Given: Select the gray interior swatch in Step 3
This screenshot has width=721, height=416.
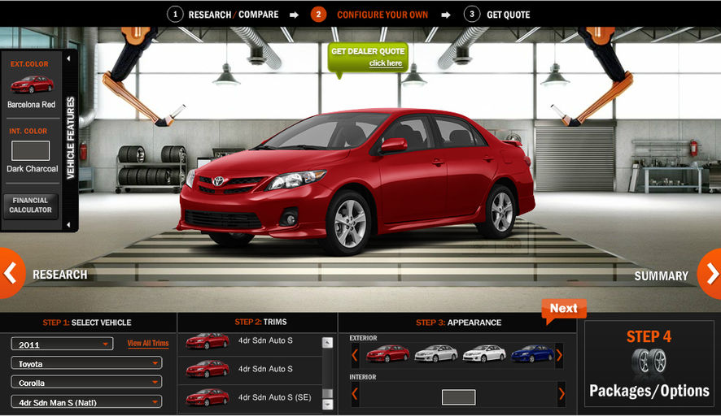Looking at the screenshot, I should 458,397.
